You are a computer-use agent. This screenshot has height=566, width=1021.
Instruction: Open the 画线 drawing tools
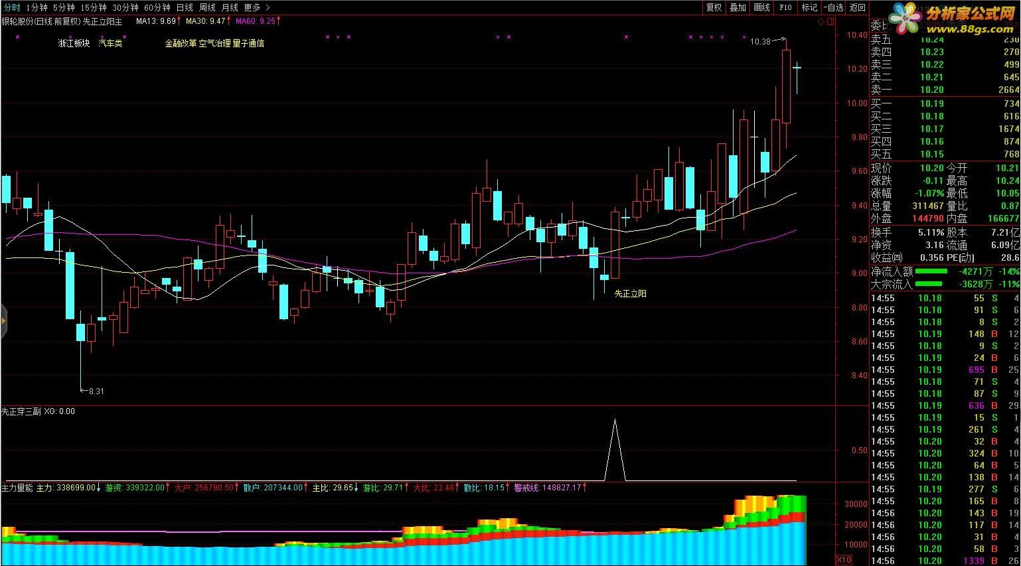761,7
